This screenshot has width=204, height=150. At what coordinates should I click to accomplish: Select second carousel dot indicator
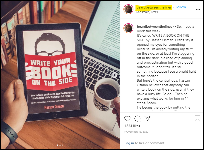60,145
